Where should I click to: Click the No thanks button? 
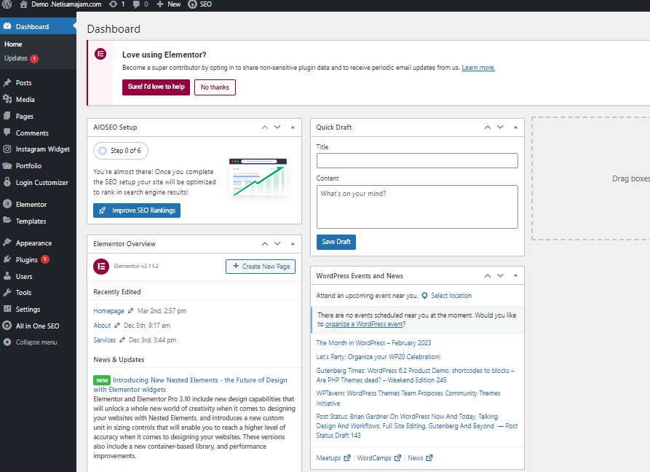(x=215, y=87)
